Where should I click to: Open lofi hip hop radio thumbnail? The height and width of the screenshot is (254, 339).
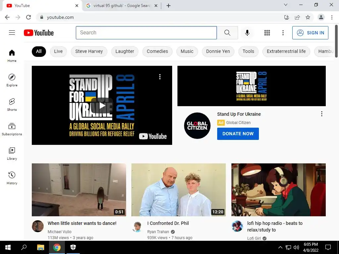(278, 190)
